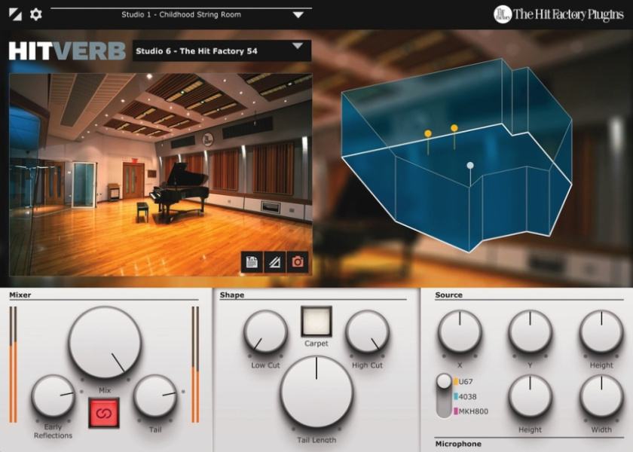Select the red camera photo icon
This screenshot has width=633, height=452.
tap(298, 262)
